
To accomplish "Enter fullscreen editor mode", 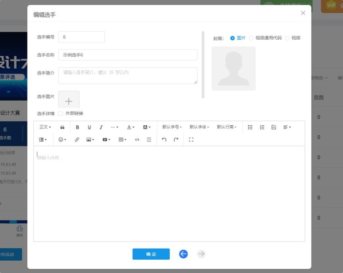I will [x=191, y=139].
